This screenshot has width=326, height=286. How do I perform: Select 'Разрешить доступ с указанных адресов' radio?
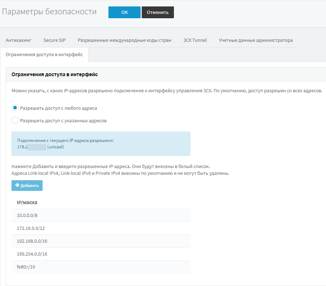pyautogui.click(x=15, y=120)
